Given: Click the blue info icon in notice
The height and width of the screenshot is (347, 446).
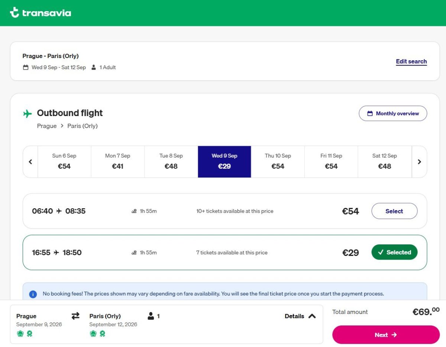Looking at the screenshot, I should pyautogui.click(x=33, y=294).
